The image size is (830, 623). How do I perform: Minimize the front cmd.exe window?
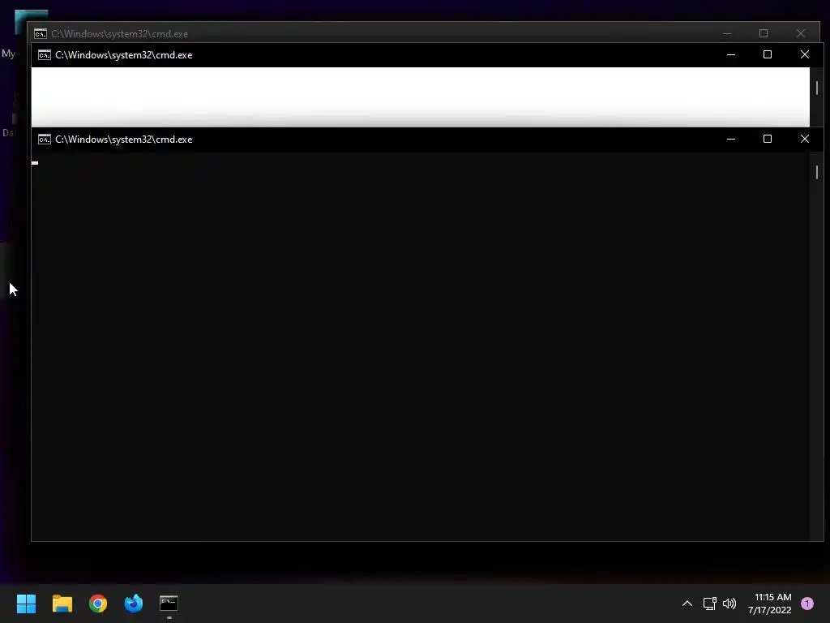tap(731, 140)
